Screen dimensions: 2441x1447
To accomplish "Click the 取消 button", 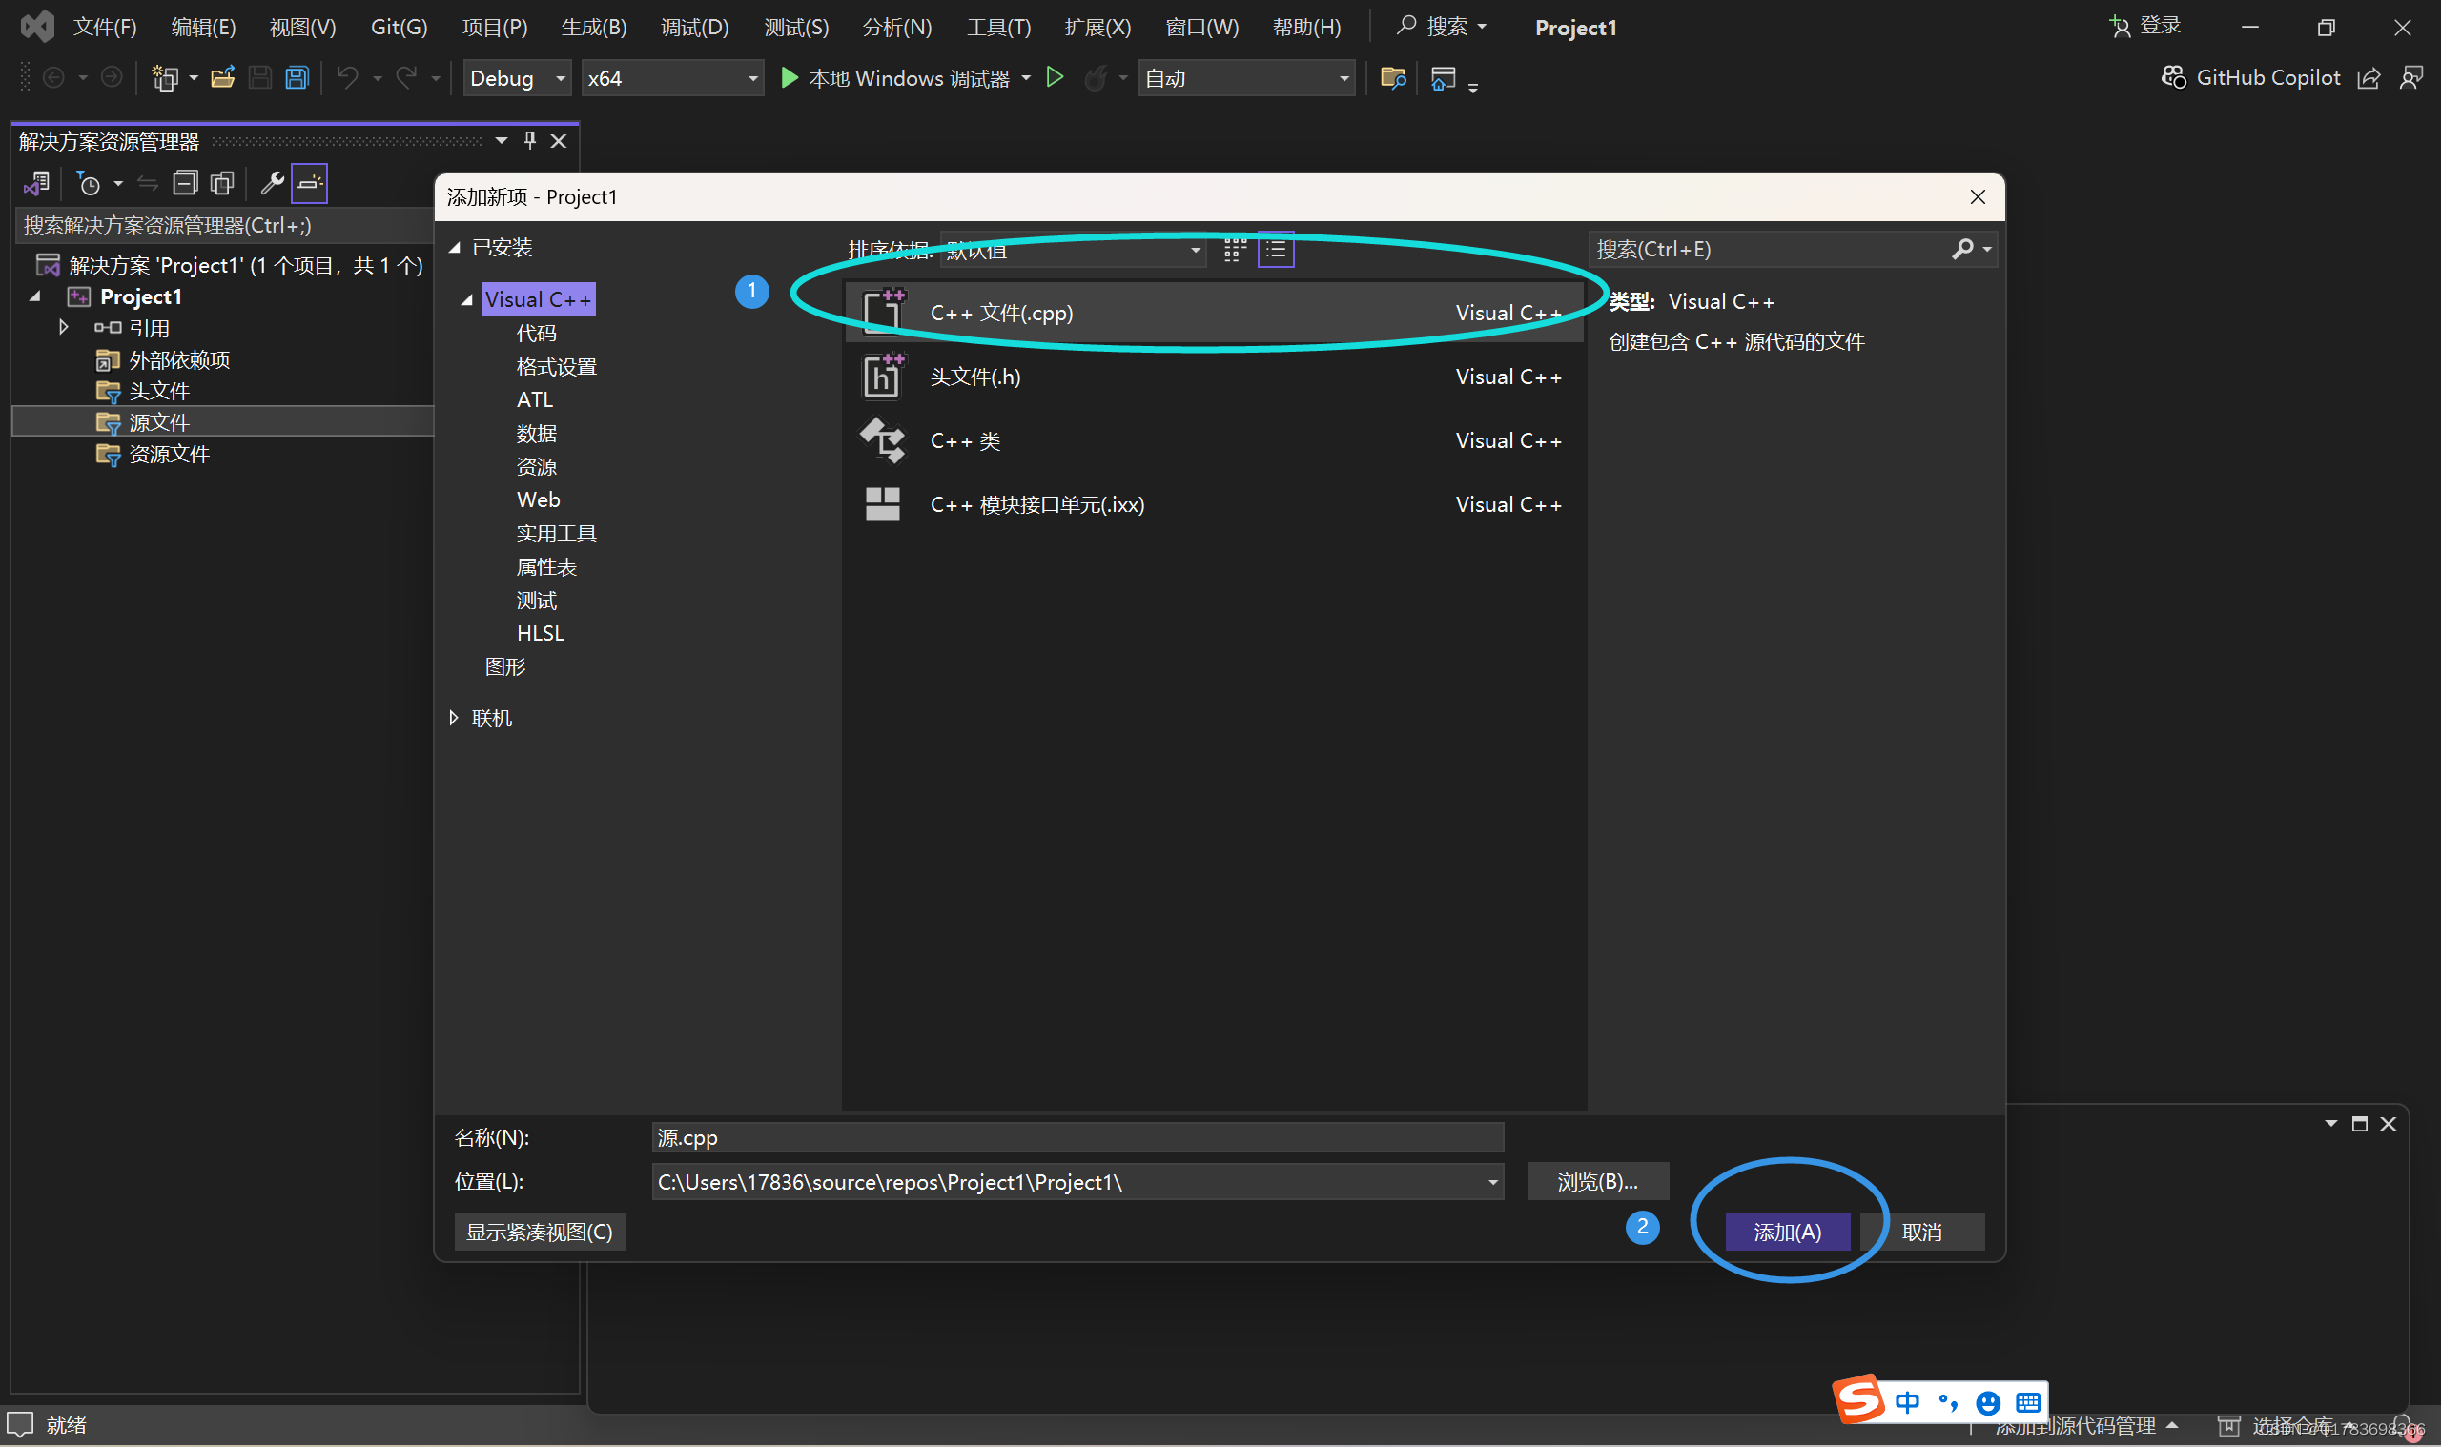I will [x=1921, y=1232].
